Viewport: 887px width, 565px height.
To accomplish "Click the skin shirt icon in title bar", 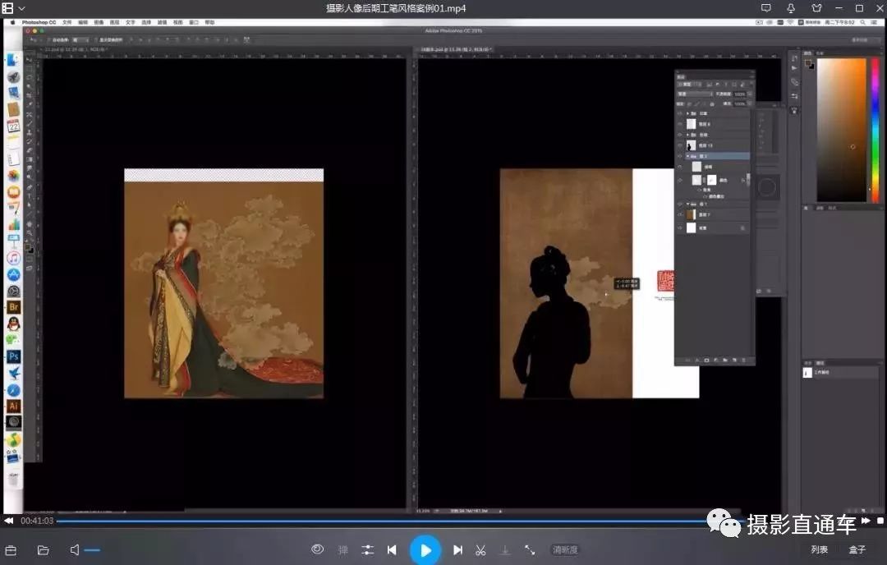I will point(816,8).
